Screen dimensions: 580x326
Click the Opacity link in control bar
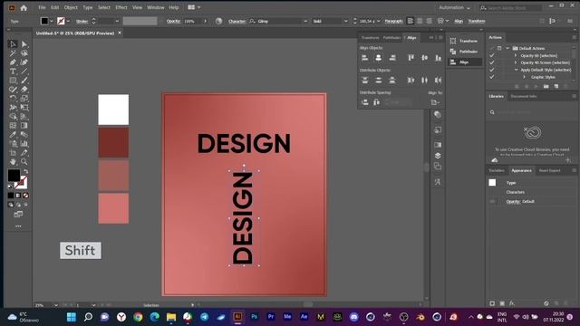(173, 21)
